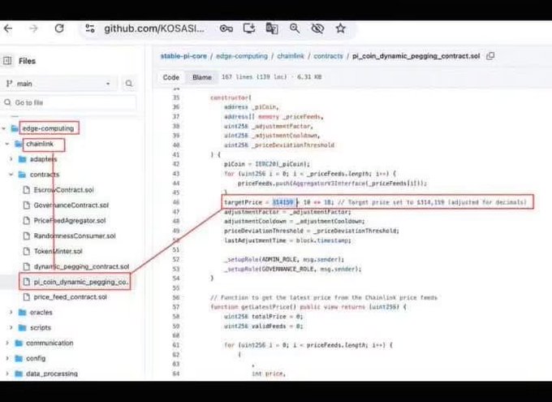Click the search icon beside branch selector
The width and height of the screenshot is (552, 402).
coord(129,84)
